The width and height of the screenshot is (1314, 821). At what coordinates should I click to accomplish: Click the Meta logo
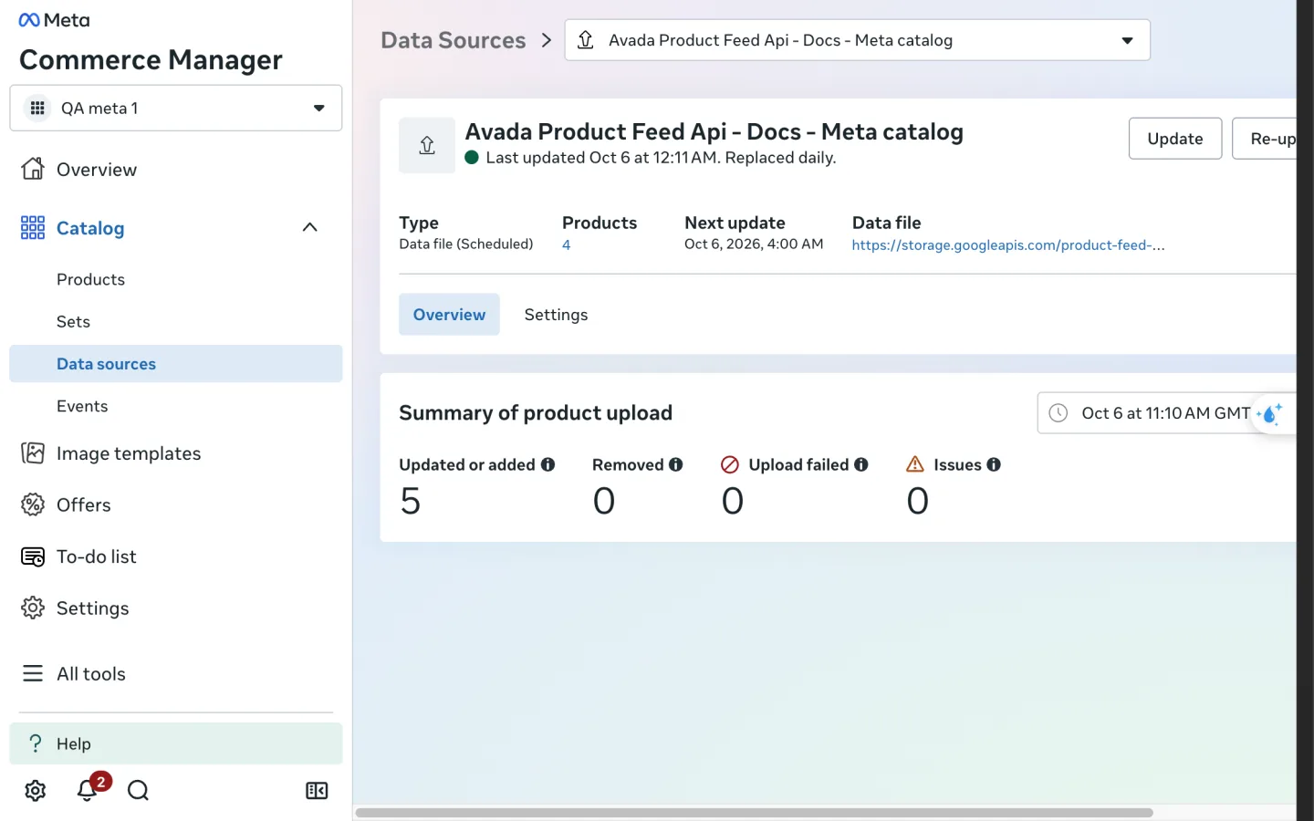click(54, 20)
